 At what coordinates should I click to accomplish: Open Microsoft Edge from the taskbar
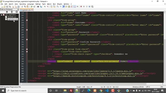tap(89, 91)
